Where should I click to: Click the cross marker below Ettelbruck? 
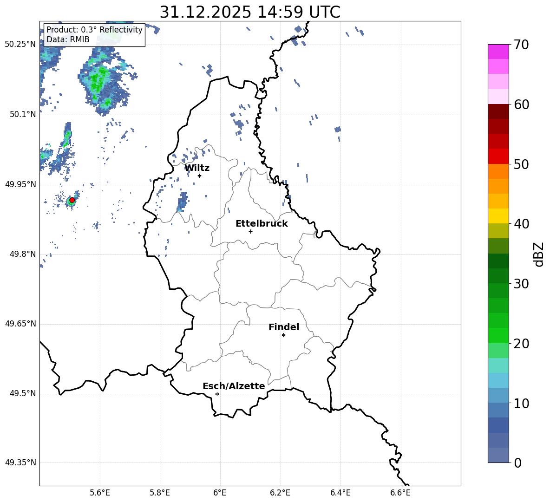tap(250, 231)
